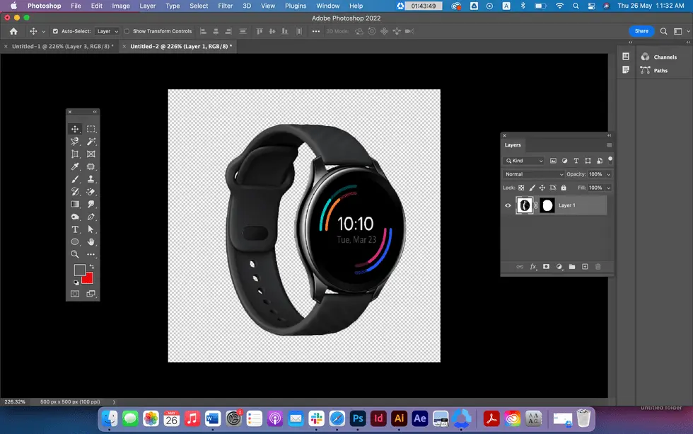Select the Move tool
This screenshot has height=434, width=693.
[x=74, y=130]
